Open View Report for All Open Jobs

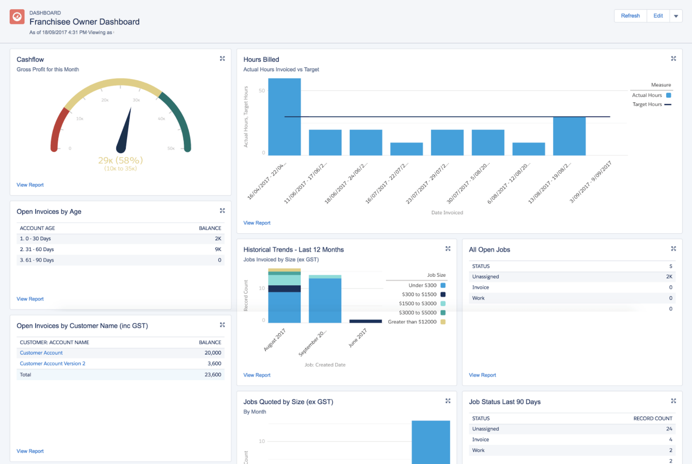tap(482, 375)
